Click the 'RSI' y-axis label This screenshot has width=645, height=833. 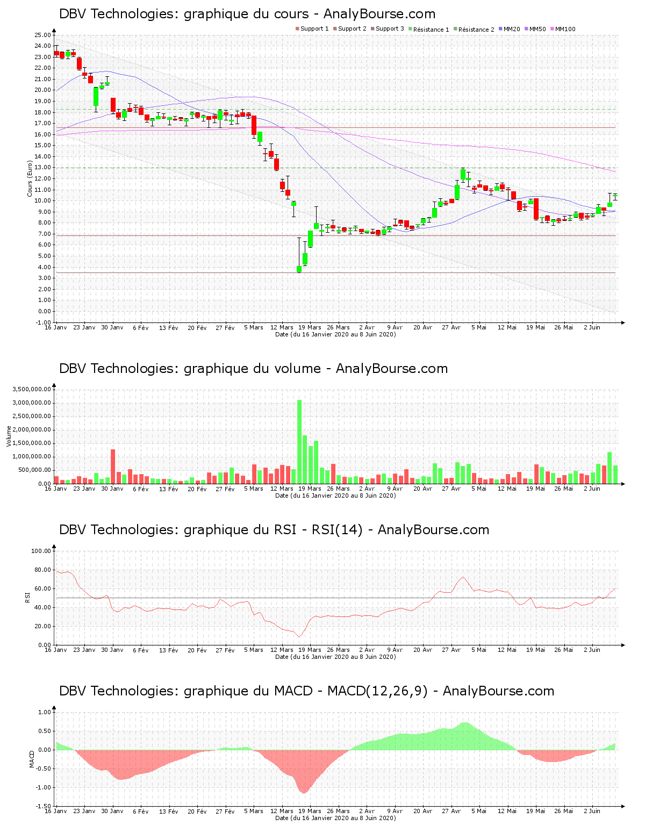click(27, 597)
